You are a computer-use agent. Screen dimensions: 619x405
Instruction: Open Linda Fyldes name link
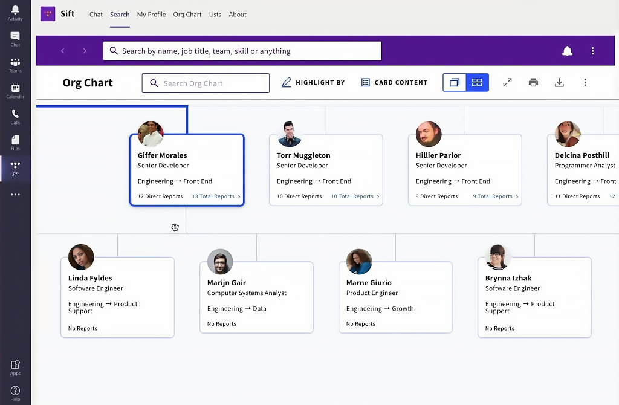[x=90, y=278]
